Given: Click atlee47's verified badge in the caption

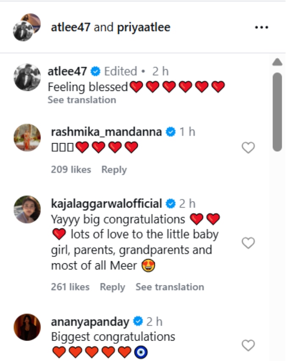Looking at the screenshot, I should point(96,71).
